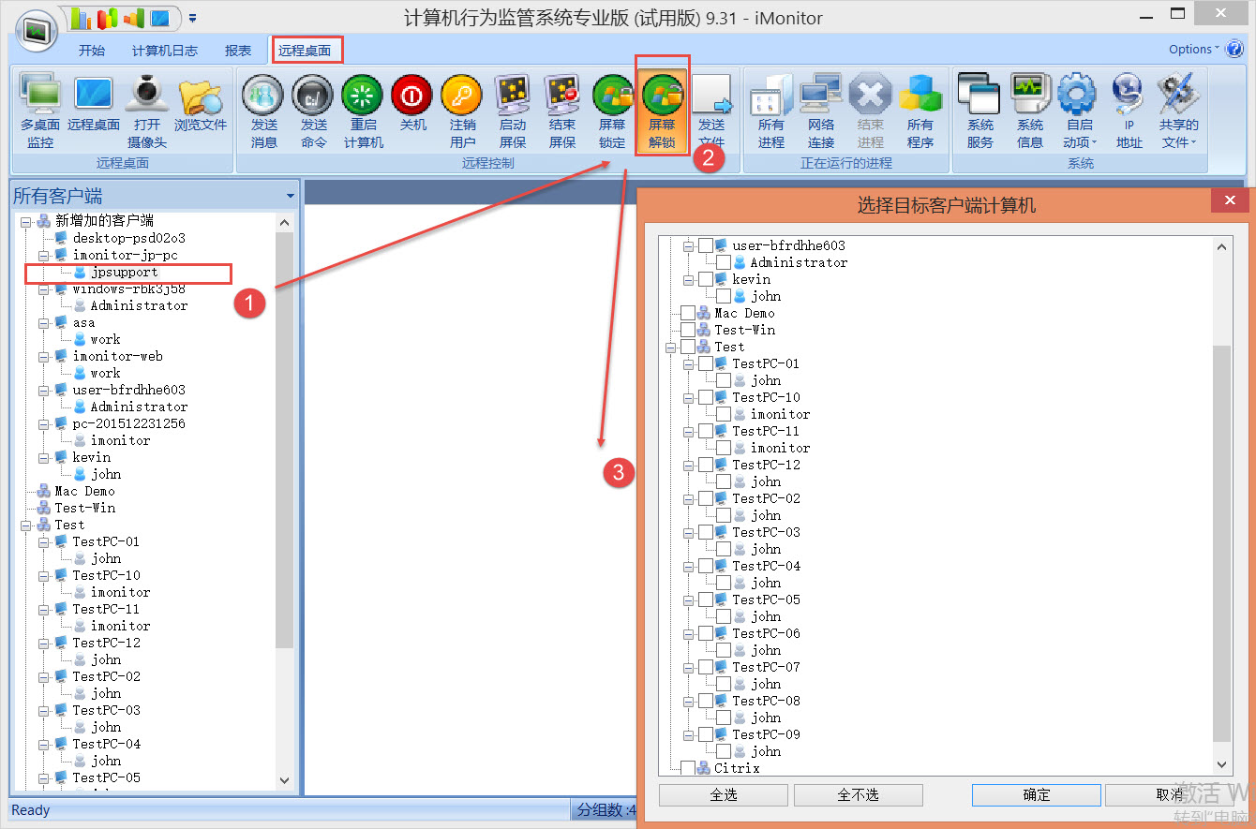Select the bar chart quick-access toolbar icon

pos(82,17)
